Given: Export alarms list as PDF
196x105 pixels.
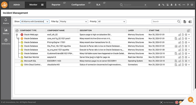Looking at the screenshot, I should click(x=185, y=22).
